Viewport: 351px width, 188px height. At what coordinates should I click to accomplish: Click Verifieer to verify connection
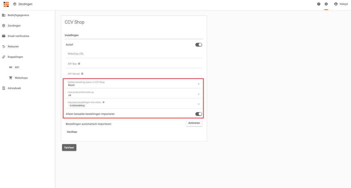pos(72,132)
